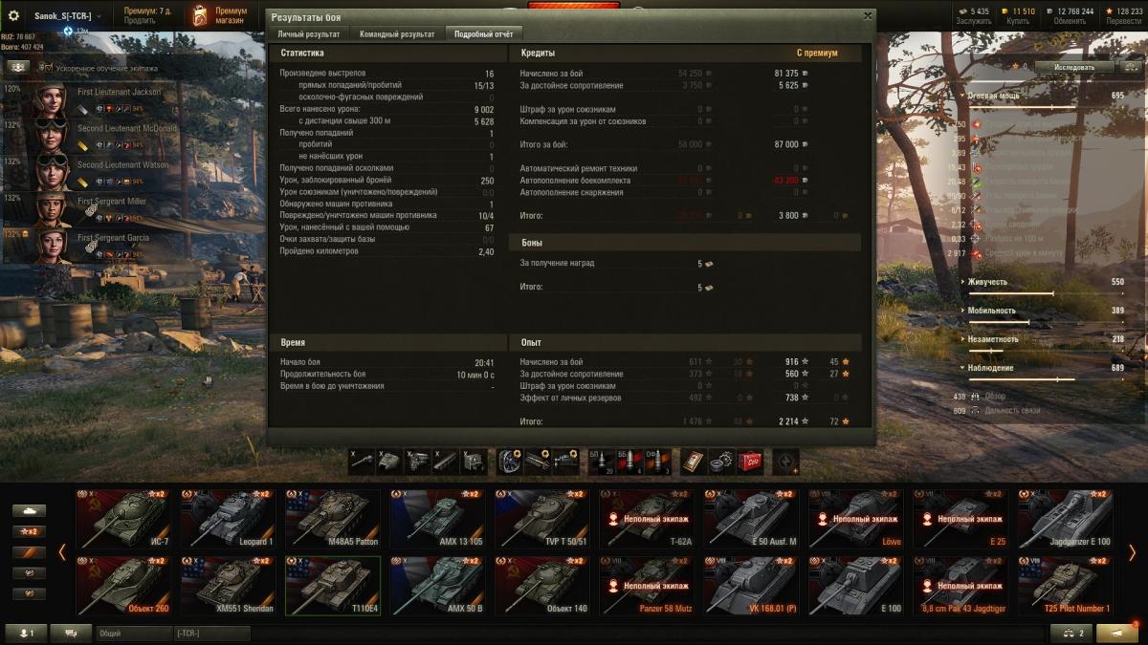The height and width of the screenshot is (645, 1148).
Task: Open the first equipment slot
Action: pyautogui.click(x=510, y=462)
